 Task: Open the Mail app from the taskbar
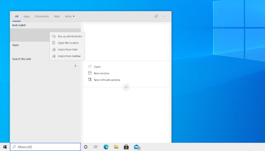(137, 147)
